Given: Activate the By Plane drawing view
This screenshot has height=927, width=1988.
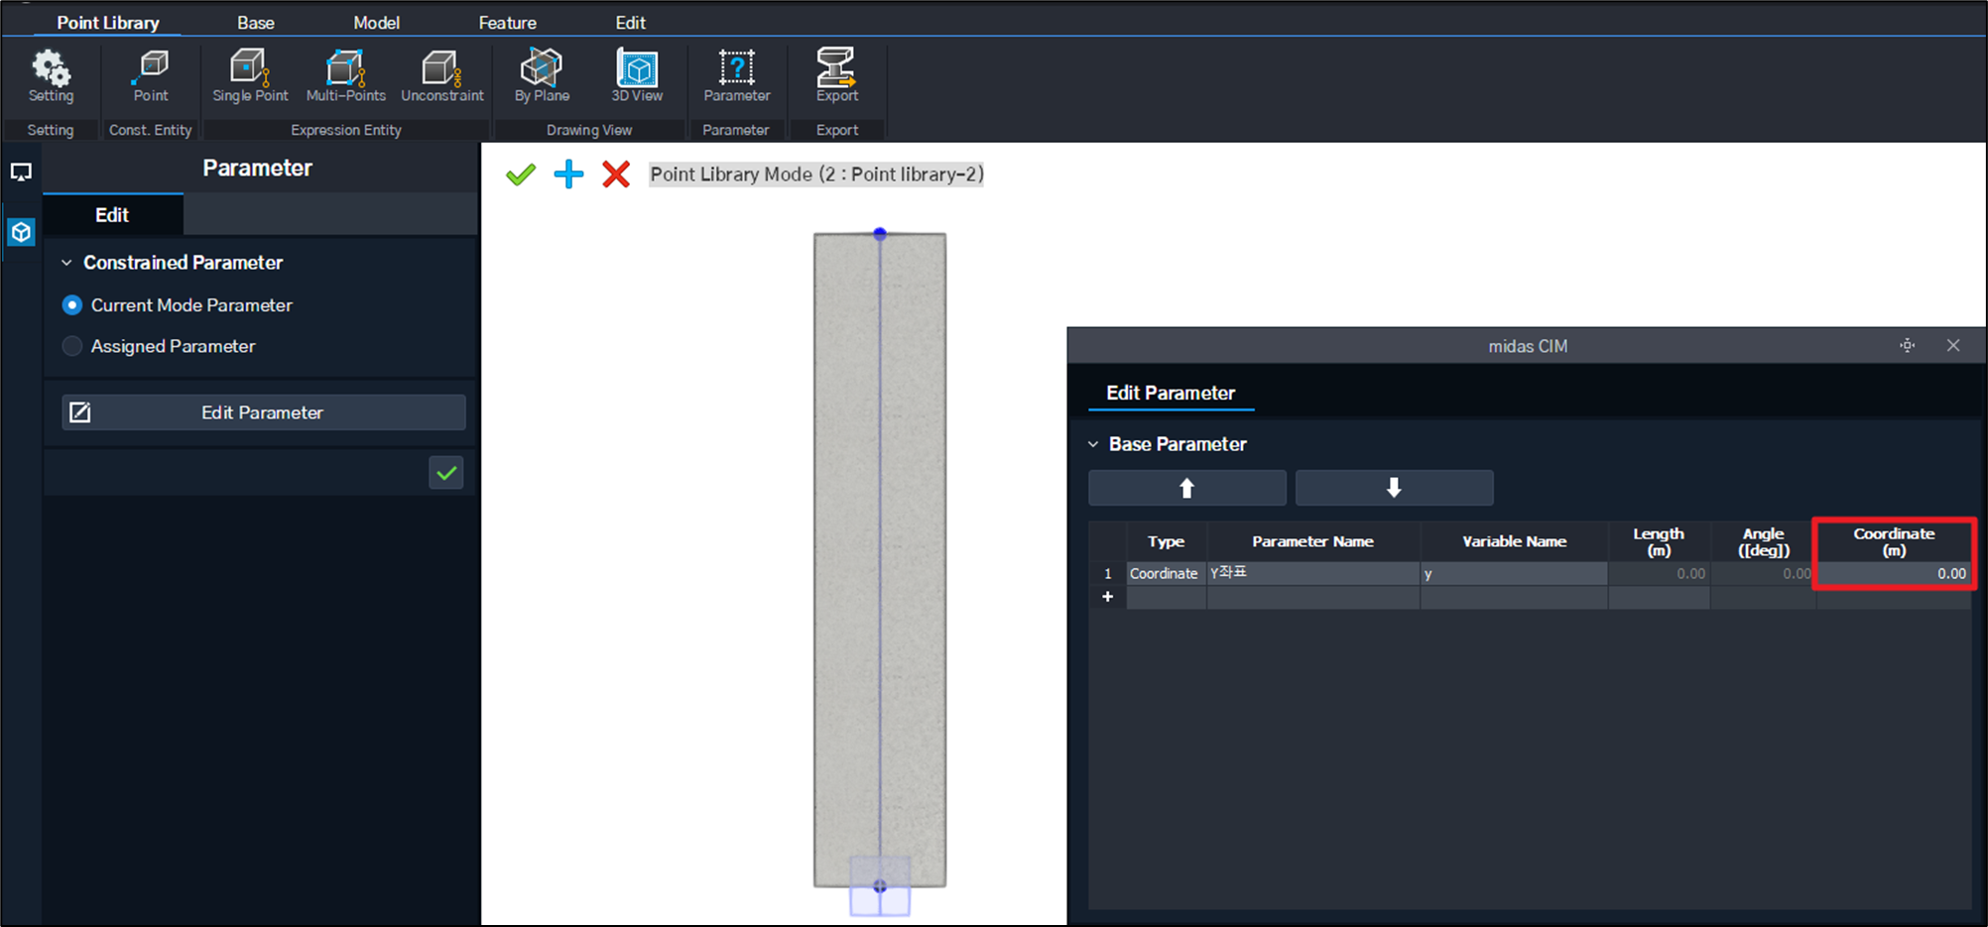Looking at the screenshot, I should [541, 74].
